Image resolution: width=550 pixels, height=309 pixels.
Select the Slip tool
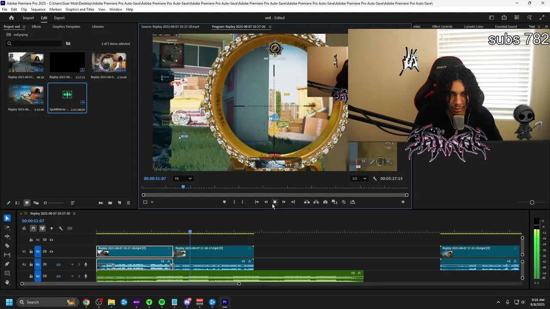pyautogui.click(x=7, y=255)
